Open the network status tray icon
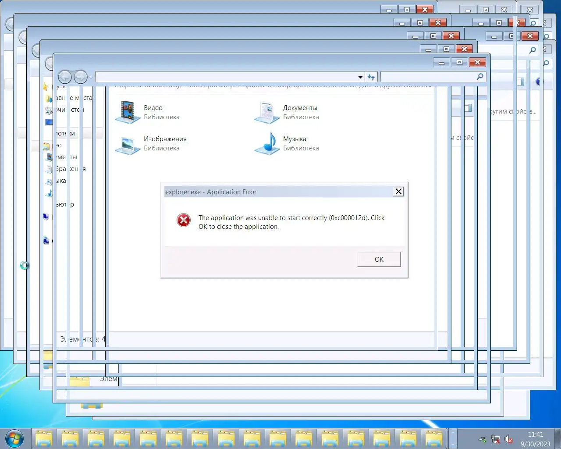561x449 pixels. pos(496,439)
